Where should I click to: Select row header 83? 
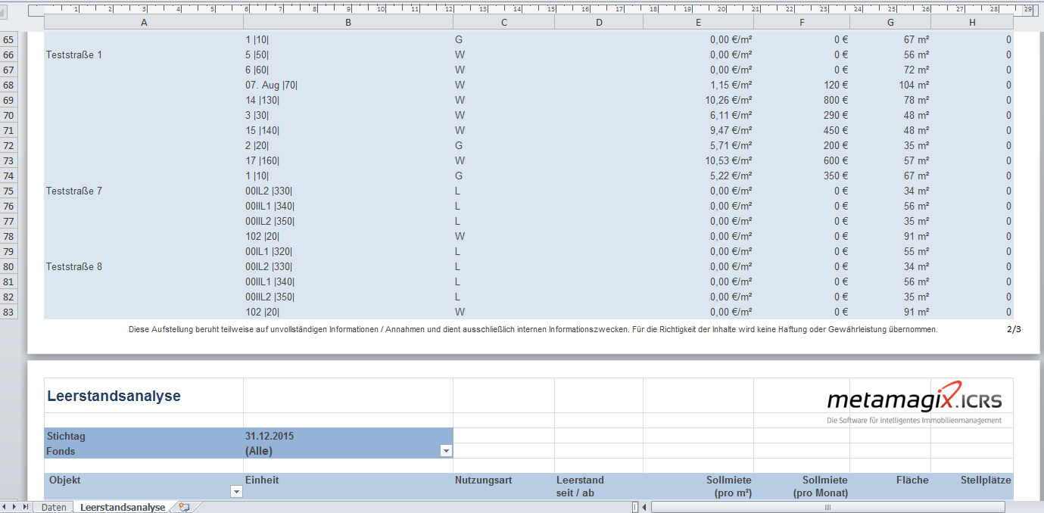tap(9, 312)
